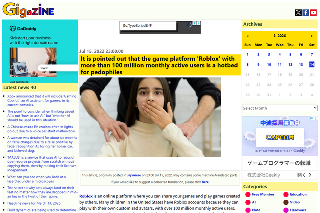
Task: Select March 7 in the calendar
Action: (312, 54)
